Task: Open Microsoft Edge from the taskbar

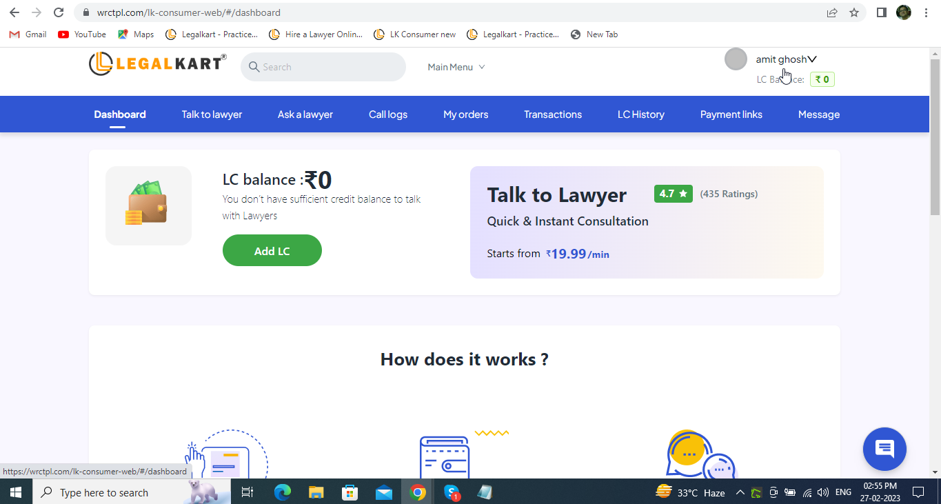Action: coord(283,492)
